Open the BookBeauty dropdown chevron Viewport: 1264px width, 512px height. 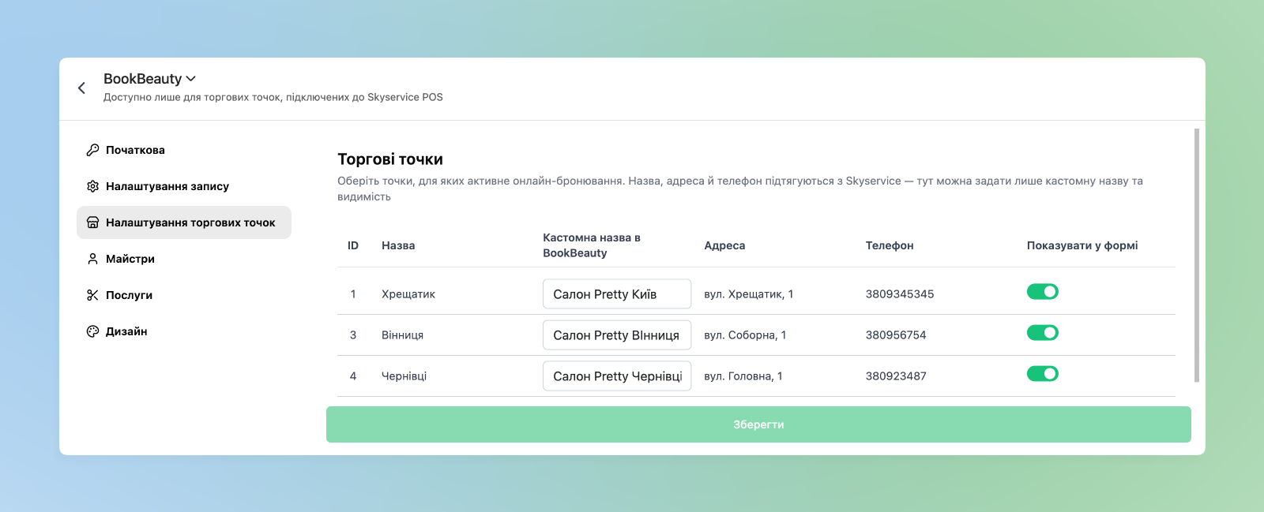pos(190,79)
